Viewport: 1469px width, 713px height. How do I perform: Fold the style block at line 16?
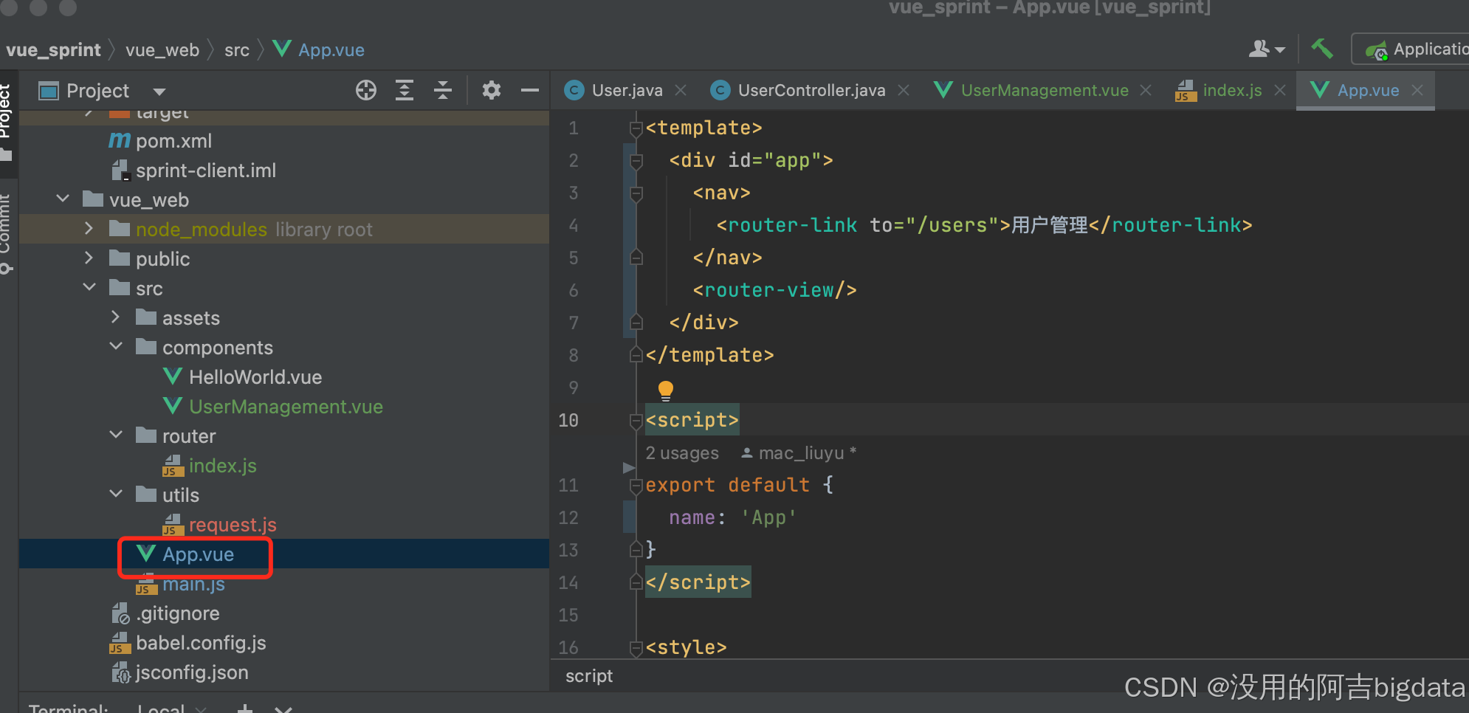[636, 648]
